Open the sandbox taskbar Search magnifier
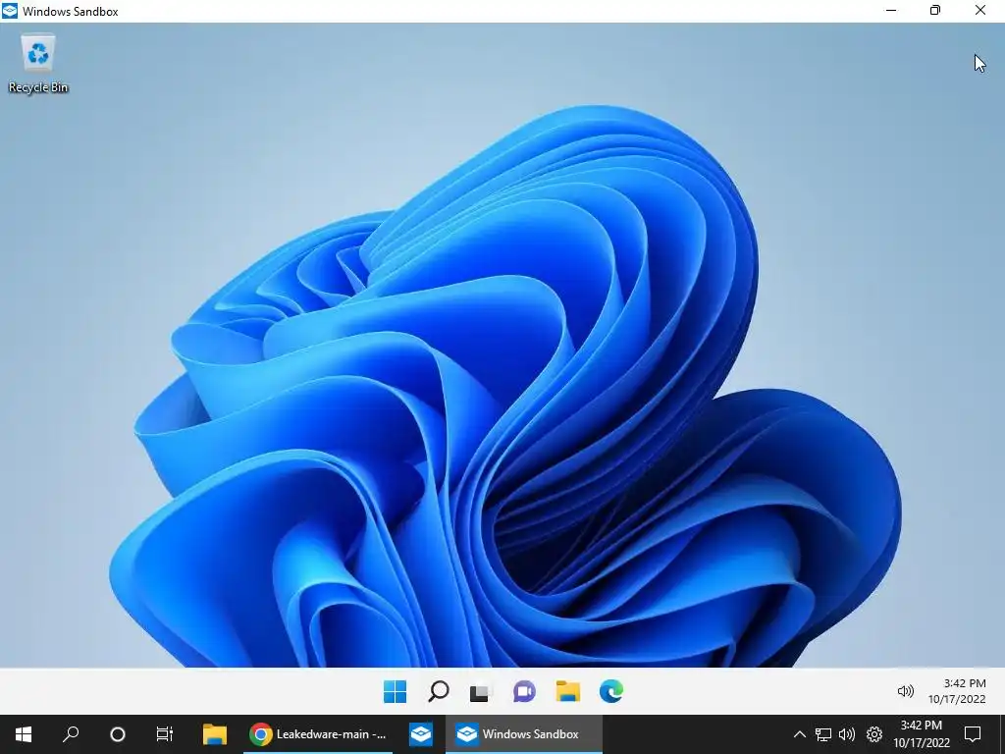1005x754 pixels. 439,691
